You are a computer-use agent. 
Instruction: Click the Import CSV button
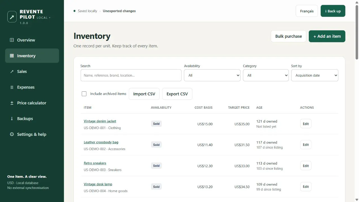coord(144,94)
